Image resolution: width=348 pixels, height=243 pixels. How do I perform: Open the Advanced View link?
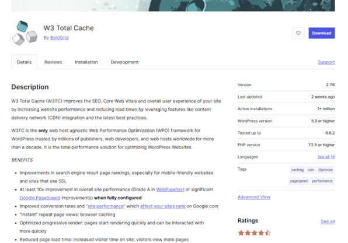pos(254,197)
